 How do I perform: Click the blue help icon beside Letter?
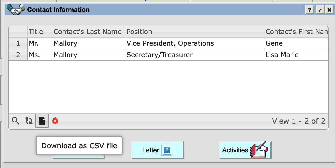click(168, 150)
